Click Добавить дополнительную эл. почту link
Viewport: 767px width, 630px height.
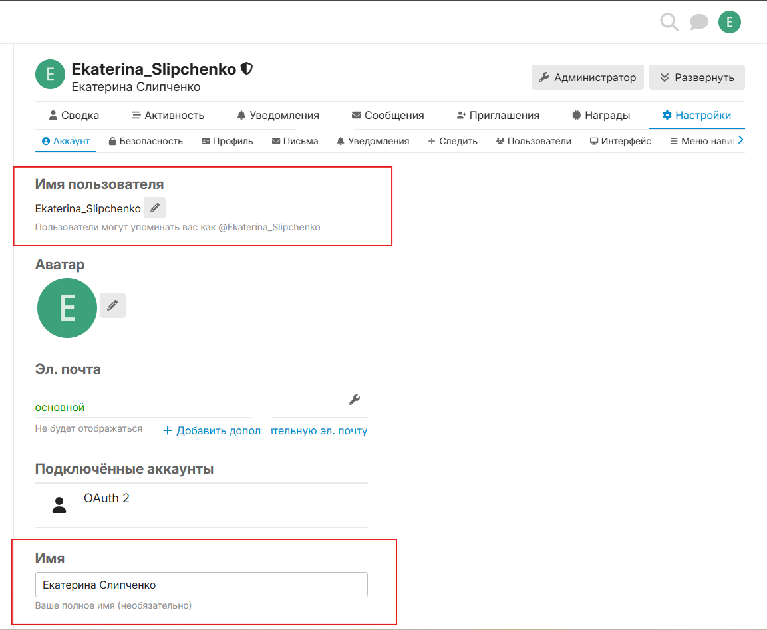coord(265,430)
